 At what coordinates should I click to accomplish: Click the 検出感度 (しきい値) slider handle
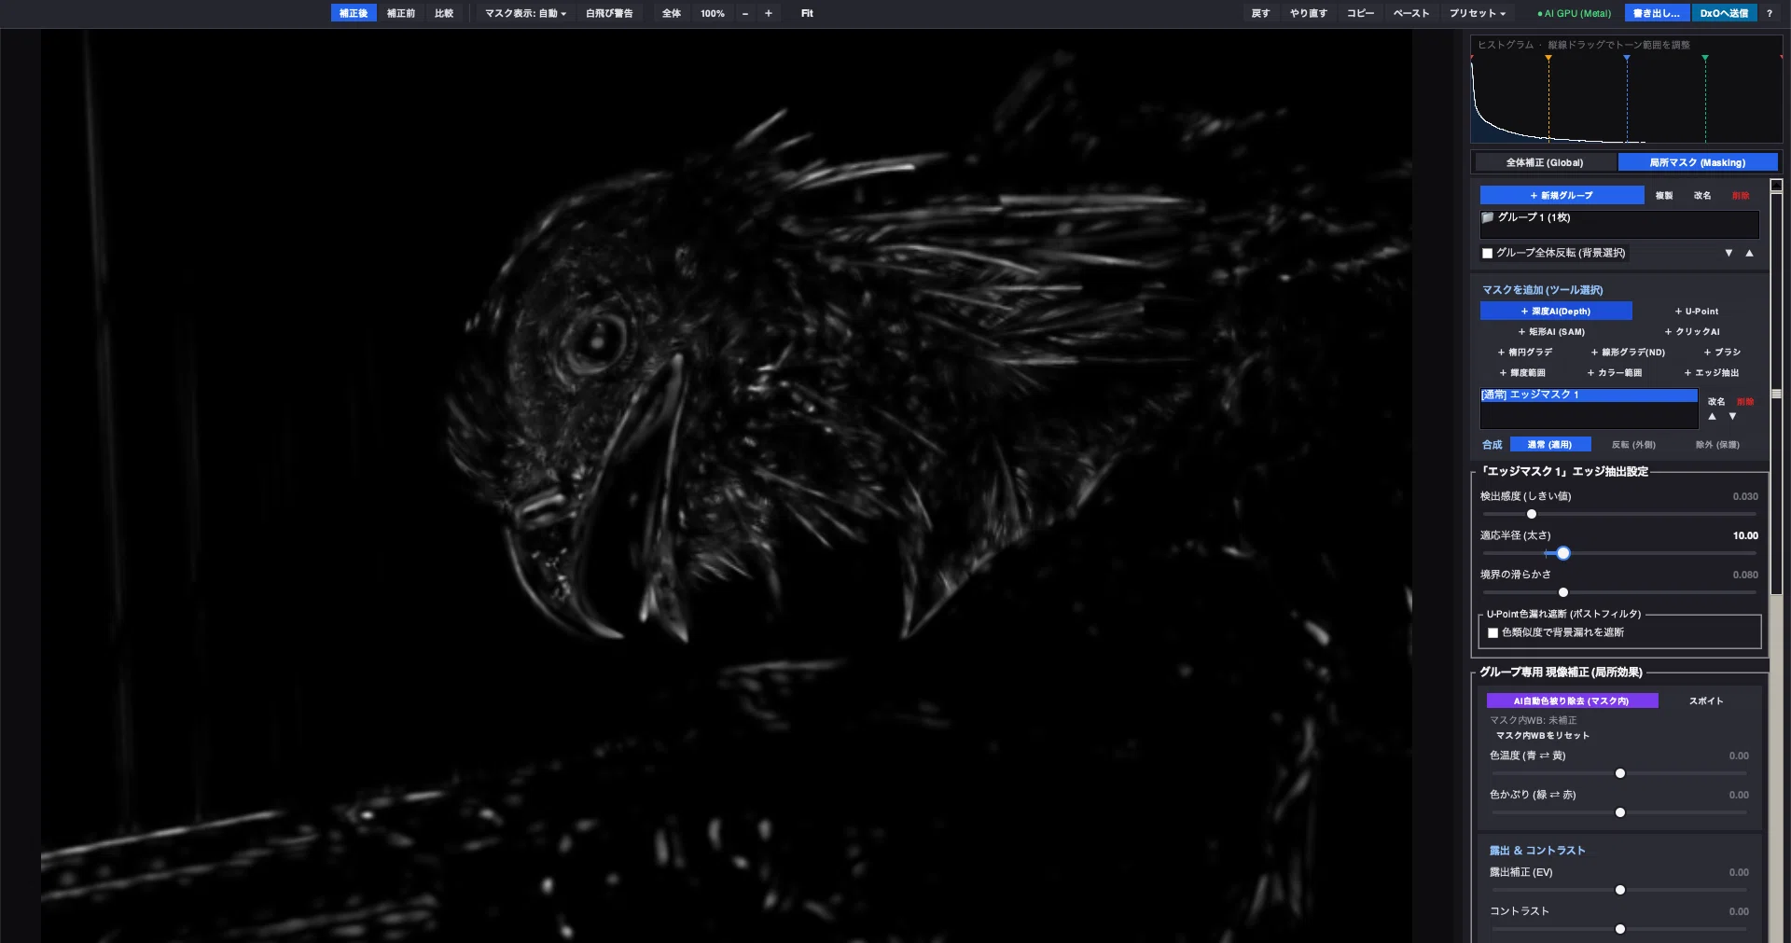pyautogui.click(x=1532, y=514)
